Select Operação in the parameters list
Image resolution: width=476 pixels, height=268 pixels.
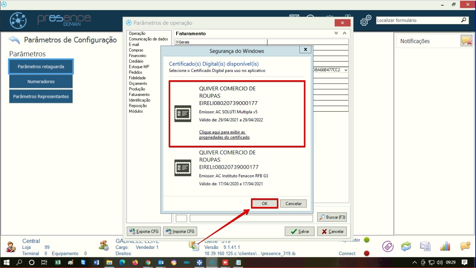pyautogui.click(x=137, y=33)
